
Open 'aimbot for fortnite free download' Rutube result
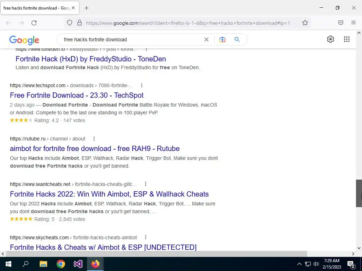(95, 149)
